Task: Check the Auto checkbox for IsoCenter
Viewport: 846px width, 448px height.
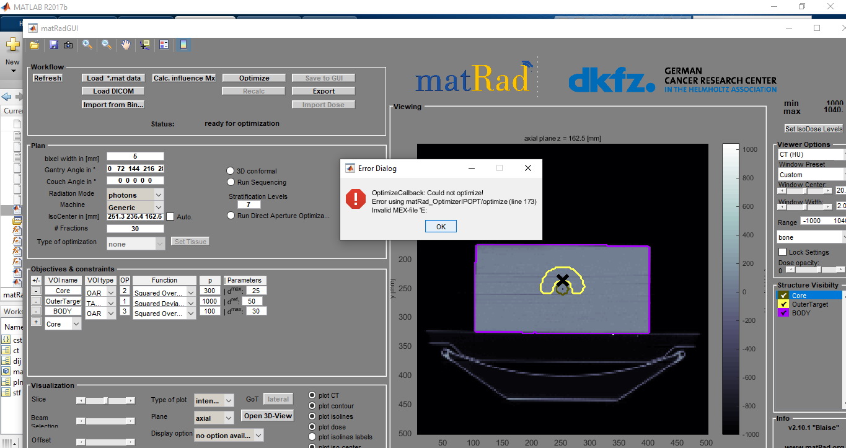Action: pyautogui.click(x=170, y=216)
